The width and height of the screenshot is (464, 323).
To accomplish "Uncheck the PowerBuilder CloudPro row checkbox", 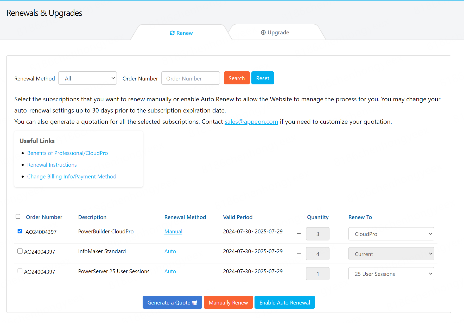I will coord(20,231).
